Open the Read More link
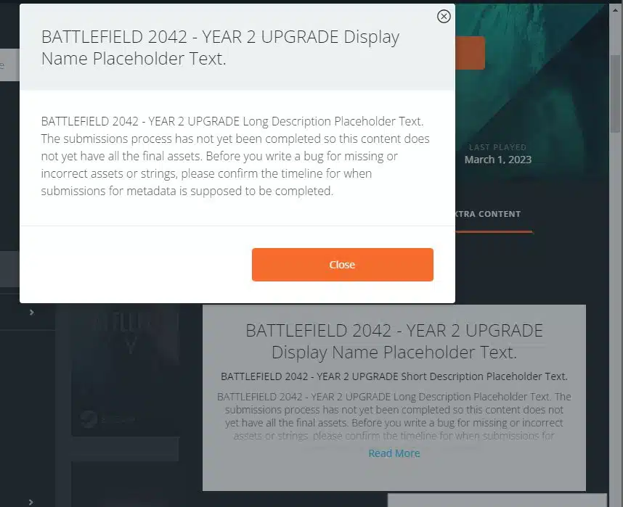Screen dimensions: 623x507 pos(394,453)
